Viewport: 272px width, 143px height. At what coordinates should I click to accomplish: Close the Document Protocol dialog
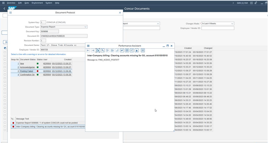[x=120, y=13]
